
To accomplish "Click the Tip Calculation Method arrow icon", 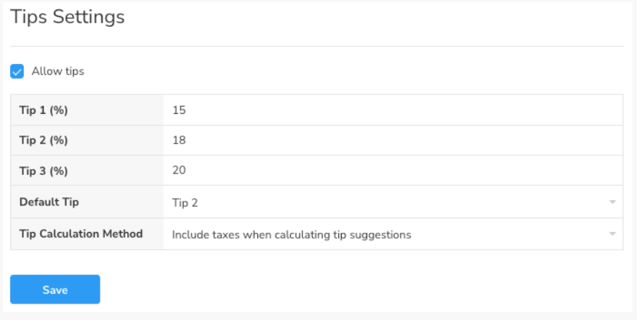I will [x=612, y=234].
